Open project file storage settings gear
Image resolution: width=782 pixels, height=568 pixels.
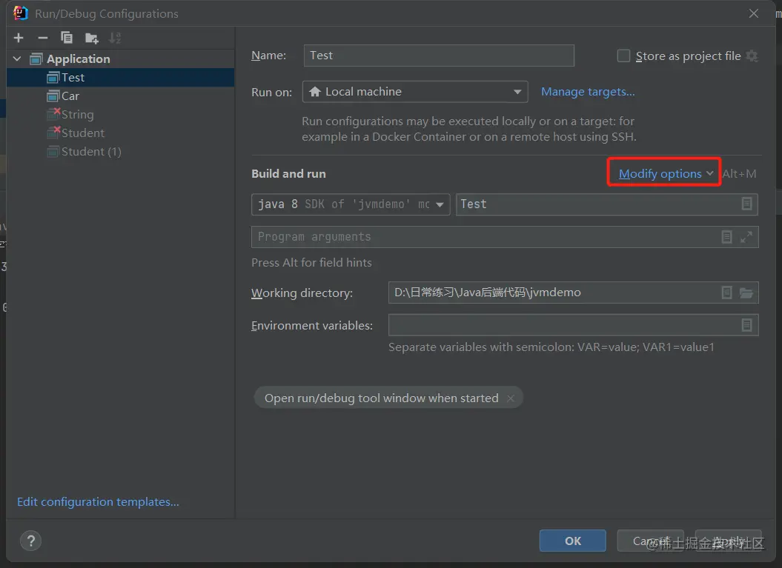[x=752, y=56]
